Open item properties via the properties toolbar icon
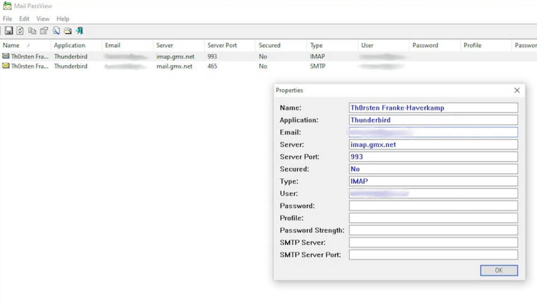 click(43, 31)
